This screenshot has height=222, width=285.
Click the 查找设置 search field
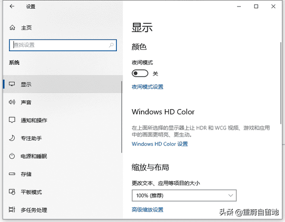(63, 45)
